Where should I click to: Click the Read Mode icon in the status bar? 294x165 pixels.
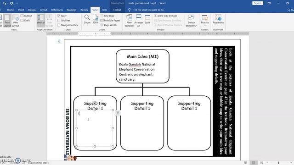(245, 163)
